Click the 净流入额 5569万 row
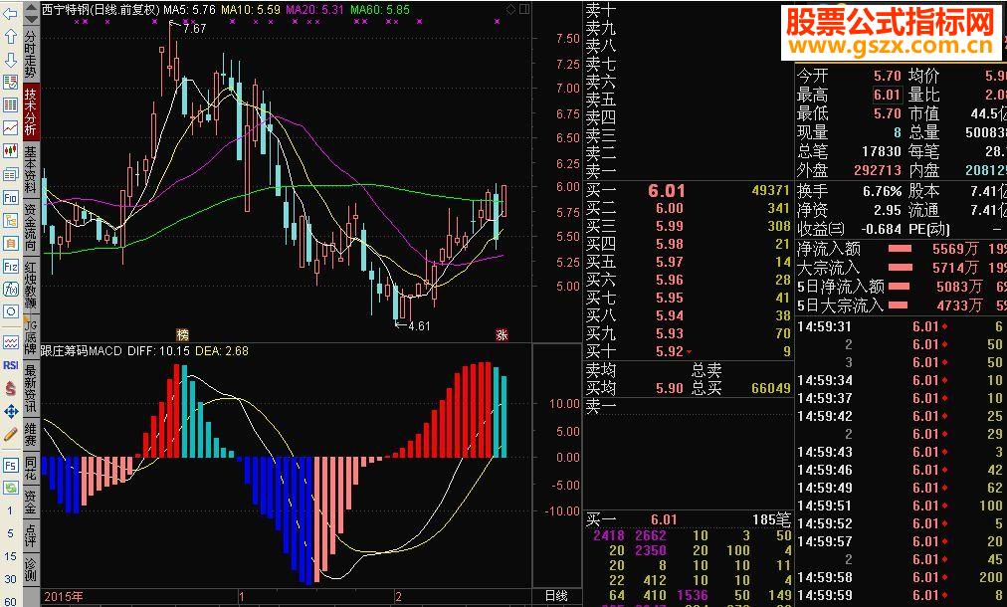The width and height of the screenshot is (1007, 607). point(902,249)
